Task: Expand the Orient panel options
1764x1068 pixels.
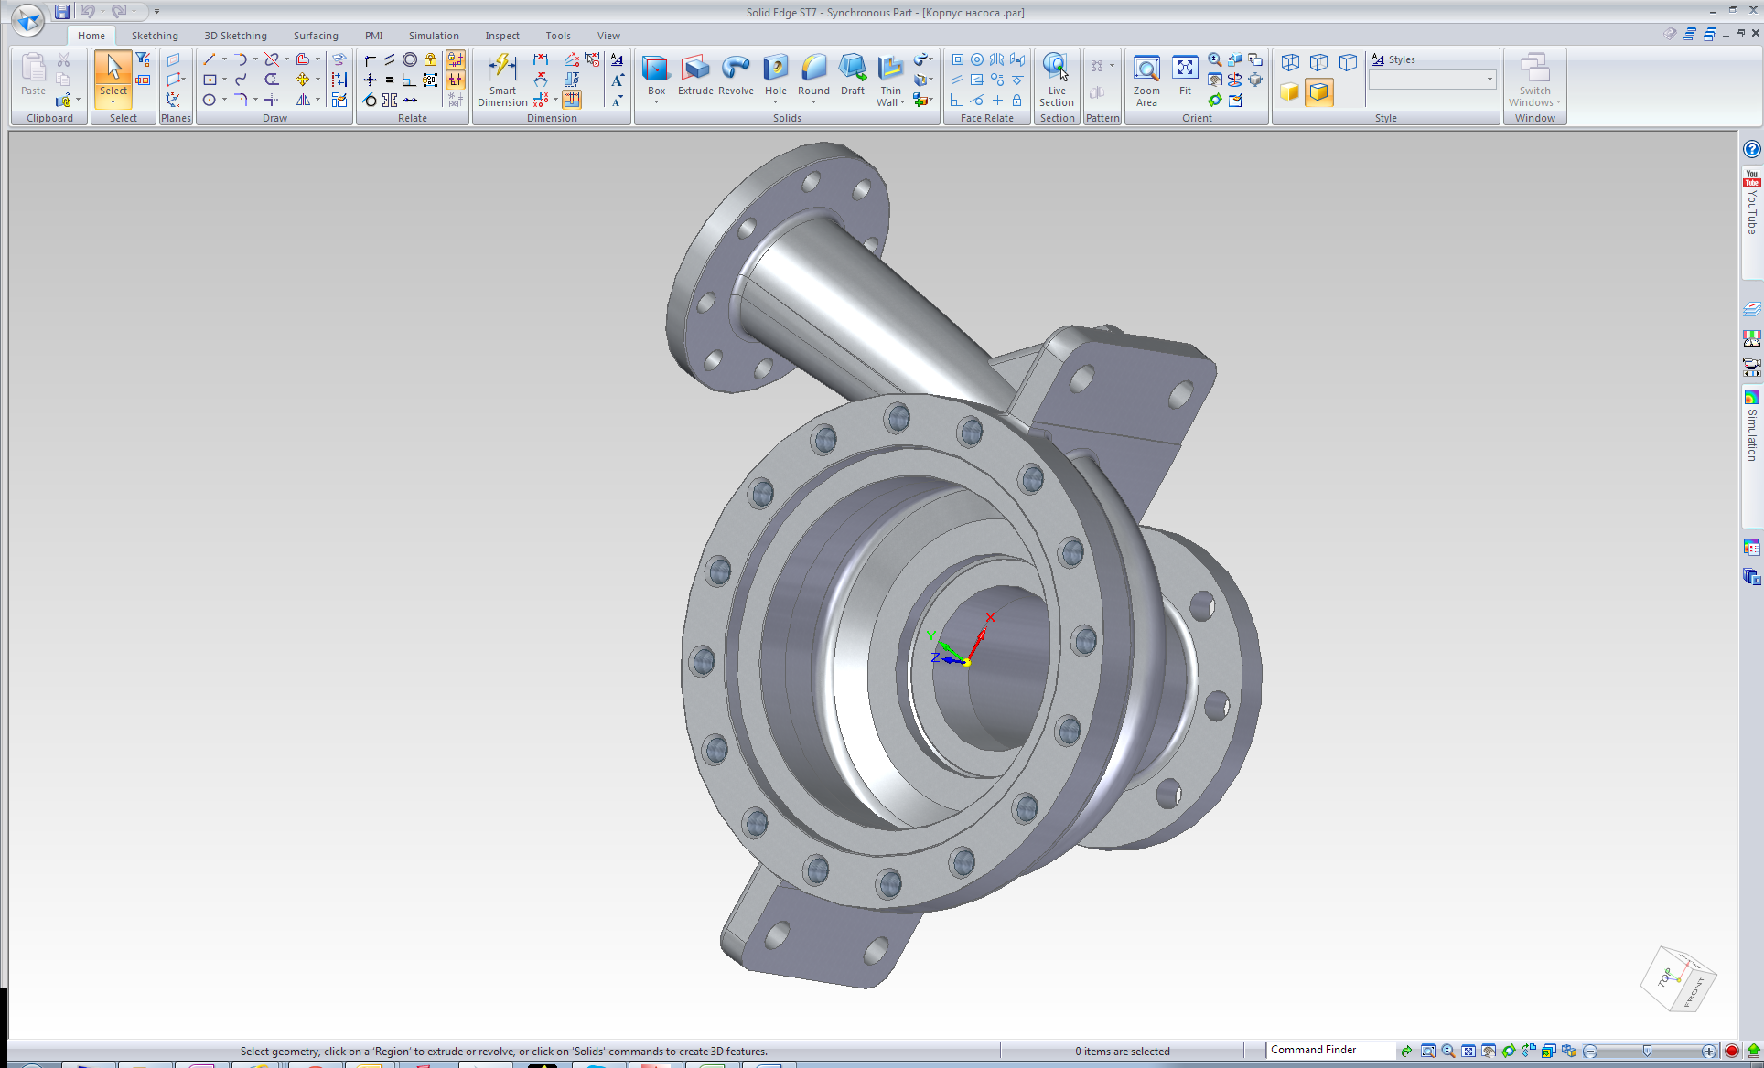Action: tap(1195, 117)
